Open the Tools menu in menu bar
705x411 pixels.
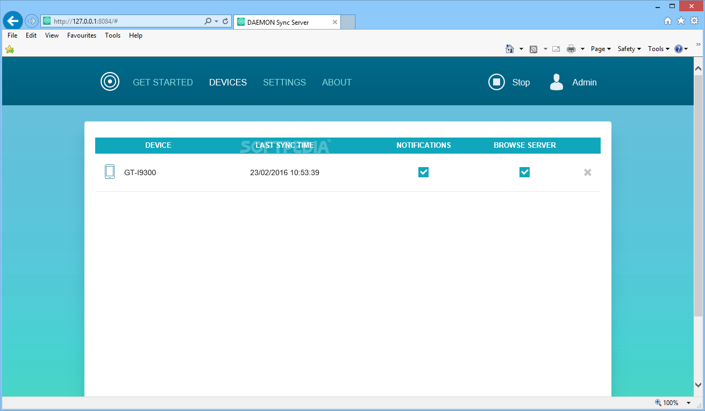click(x=112, y=35)
